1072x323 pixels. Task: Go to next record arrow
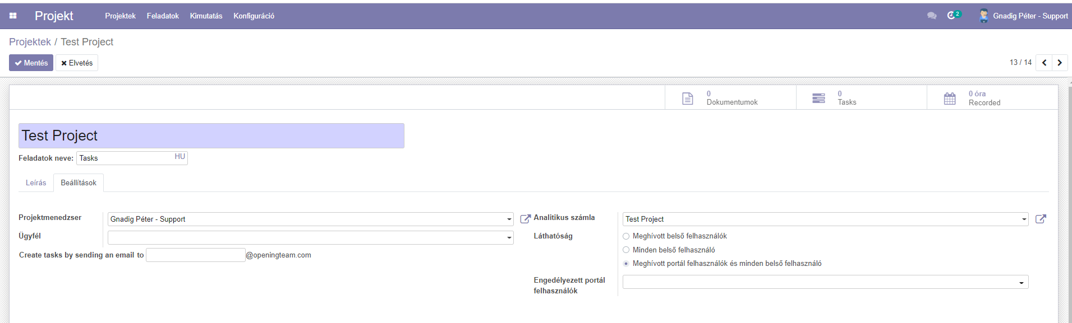pos(1060,63)
